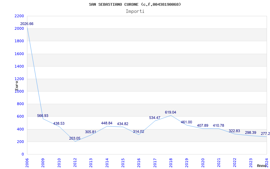Click the 305.81 data label
This screenshot has width=270, height=169.
click(91, 132)
